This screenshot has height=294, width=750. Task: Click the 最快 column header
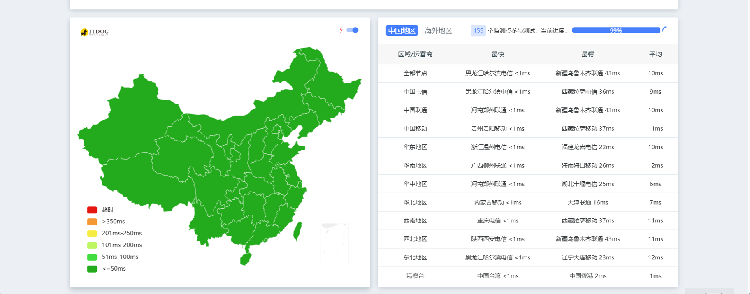point(497,54)
